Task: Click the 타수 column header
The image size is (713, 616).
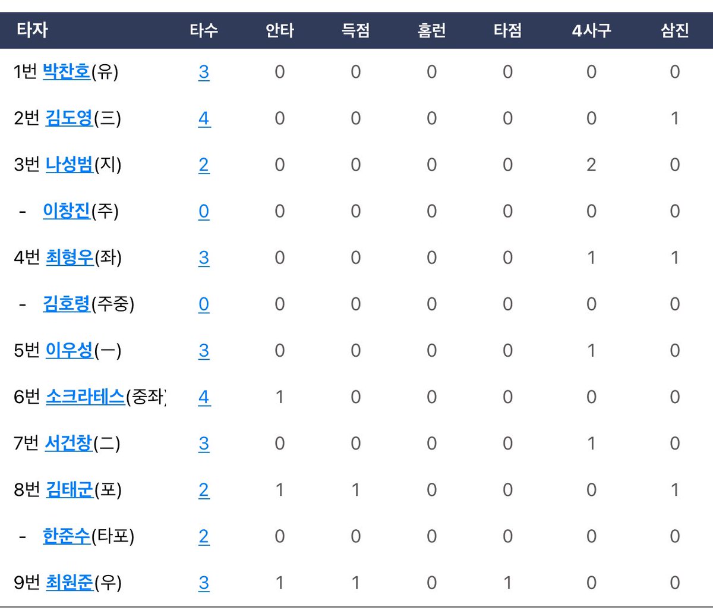Action: click(204, 30)
